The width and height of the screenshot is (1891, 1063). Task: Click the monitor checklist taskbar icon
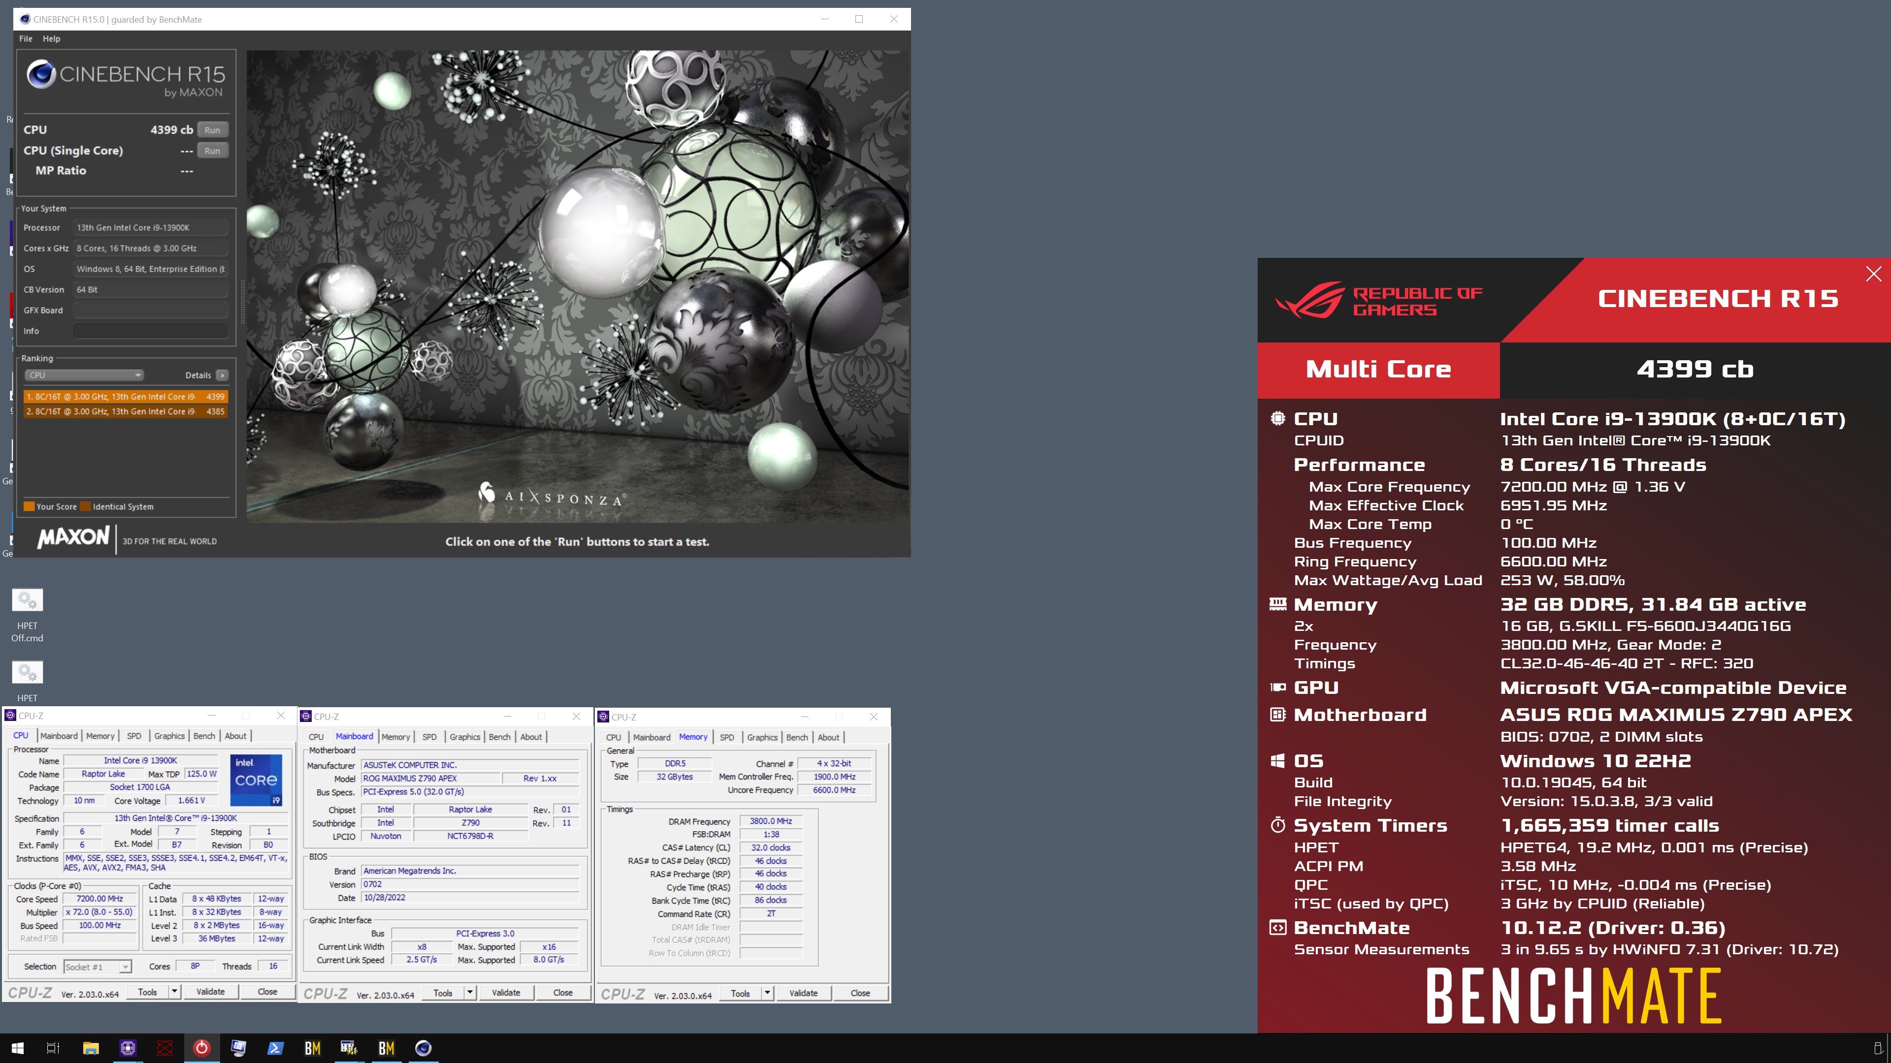[238, 1048]
